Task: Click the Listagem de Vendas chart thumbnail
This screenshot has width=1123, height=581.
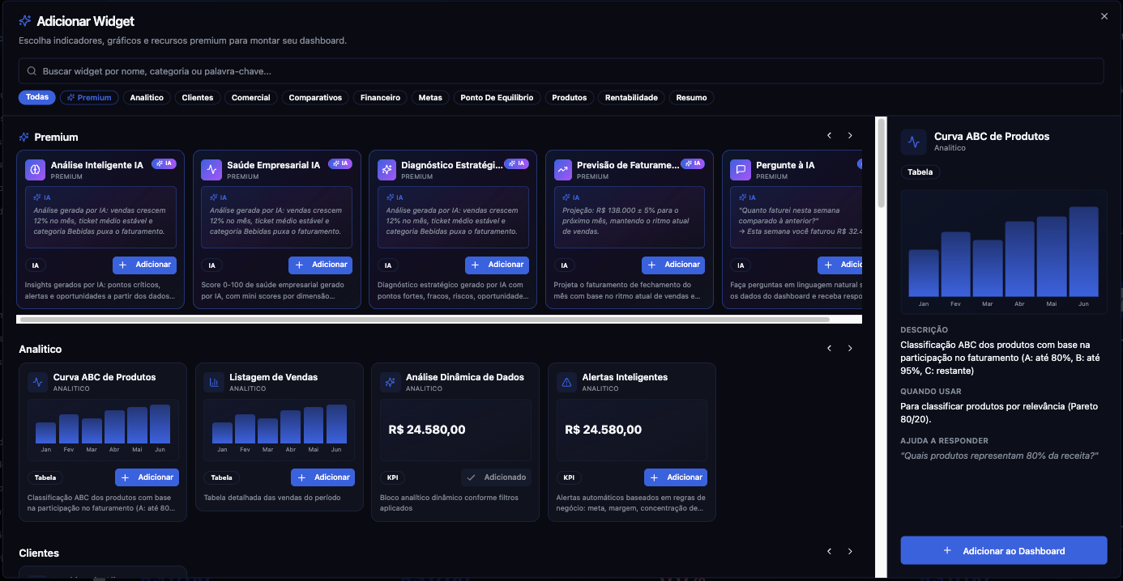Action: point(279,430)
